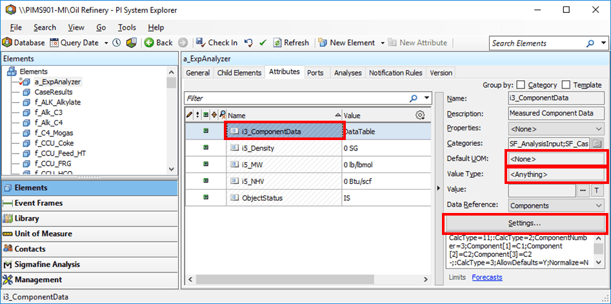Open the Properties dropdown
This screenshot has width=611, height=304.
tap(556, 129)
